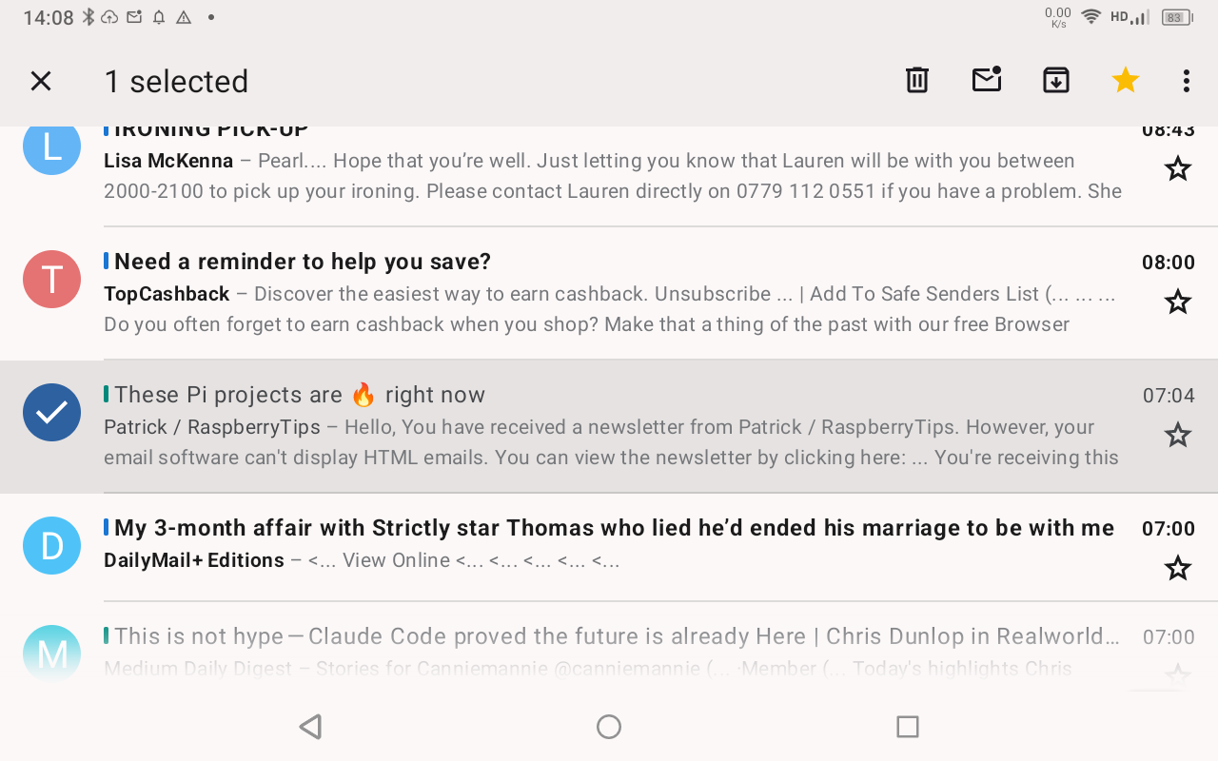The height and width of the screenshot is (761, 1218).
Task: Open the three-dot overflow menu
Action: point(1186,81)
